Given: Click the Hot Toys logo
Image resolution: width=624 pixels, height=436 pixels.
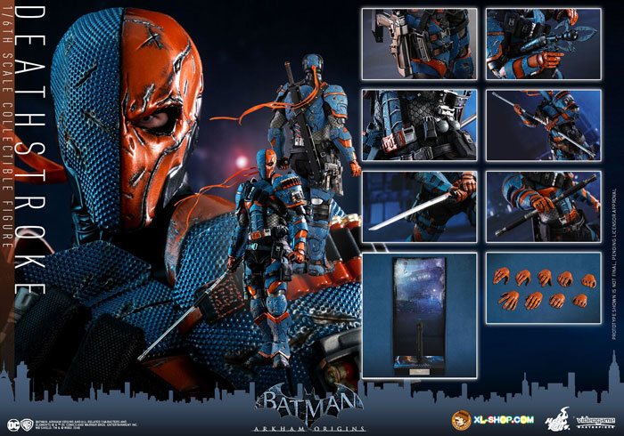Looking at the screenshot, I should (556, 418).
